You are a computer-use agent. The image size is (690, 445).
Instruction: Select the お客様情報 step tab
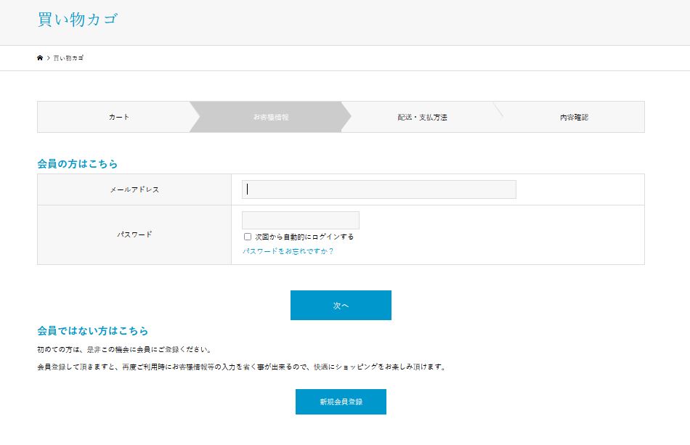coord(271,117)
